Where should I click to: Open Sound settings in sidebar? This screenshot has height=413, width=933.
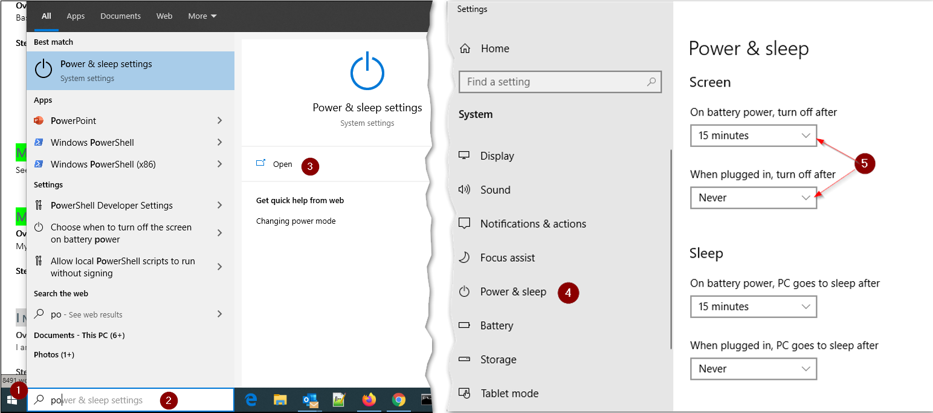coord(495,190)
